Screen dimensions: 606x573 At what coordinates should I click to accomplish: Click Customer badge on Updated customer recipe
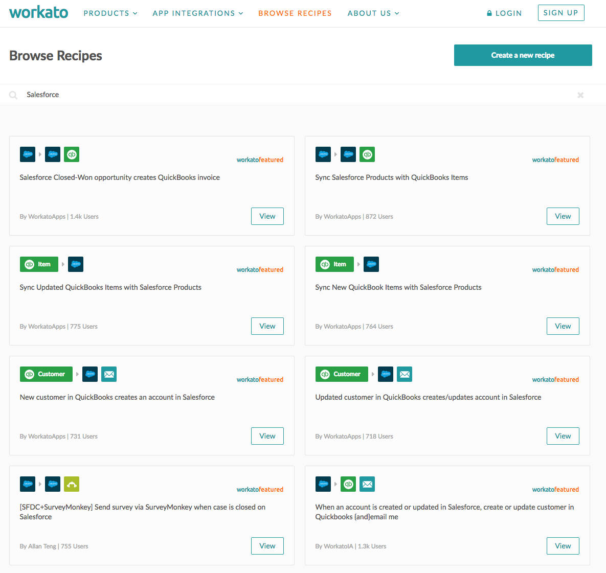tap(342, 374)
